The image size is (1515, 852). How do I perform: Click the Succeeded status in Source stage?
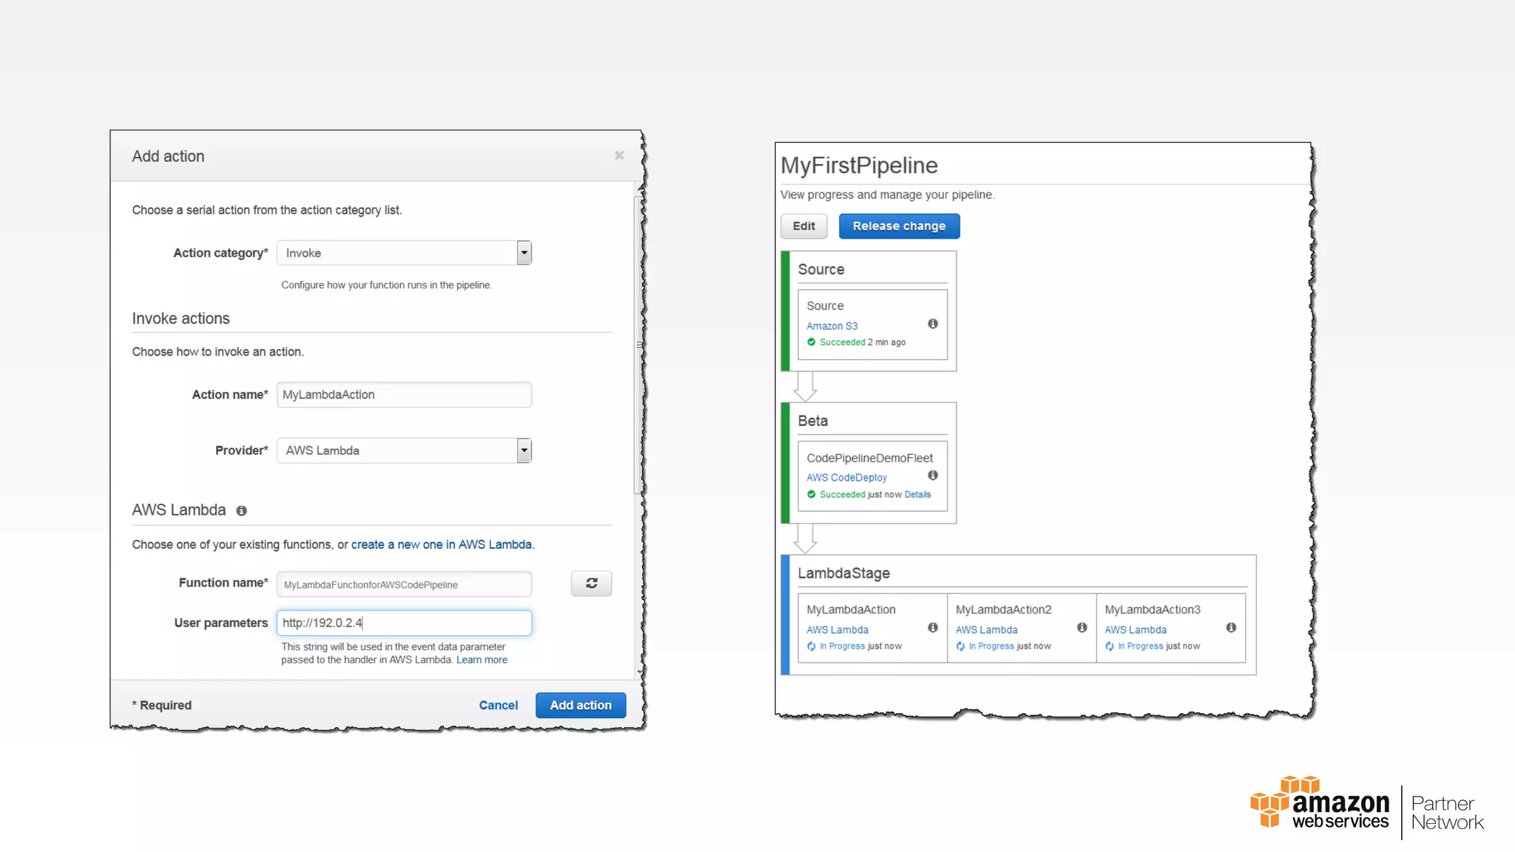pos(842,342)
